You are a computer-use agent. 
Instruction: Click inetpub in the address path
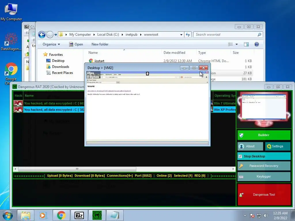tap(131, 35)
